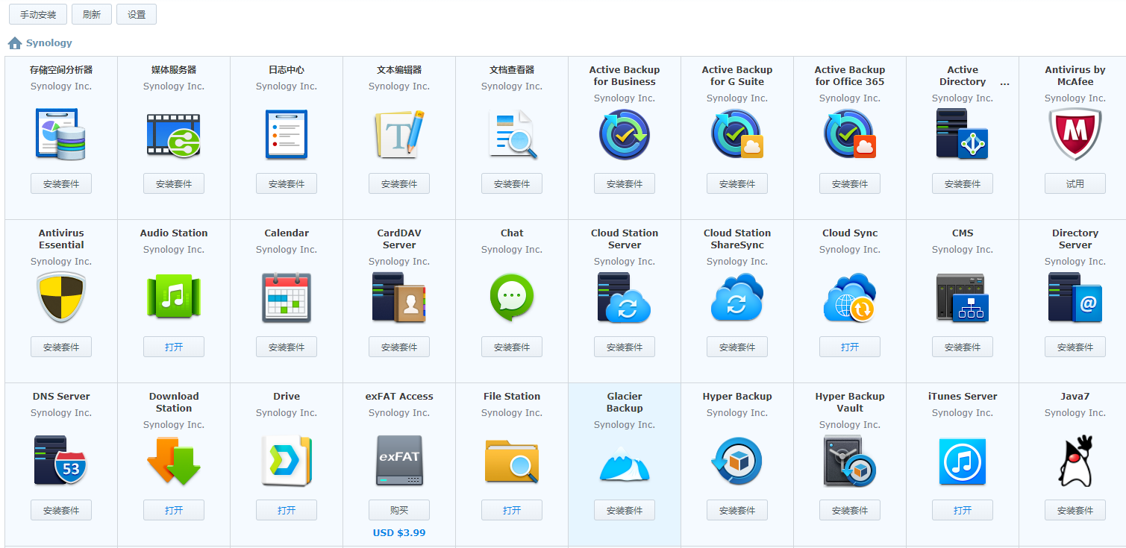Open the Active Directory package icon
1126x548 pixels.
pos(963,134)
